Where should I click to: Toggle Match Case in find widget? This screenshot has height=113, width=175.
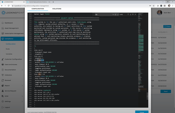coord(113,15)
